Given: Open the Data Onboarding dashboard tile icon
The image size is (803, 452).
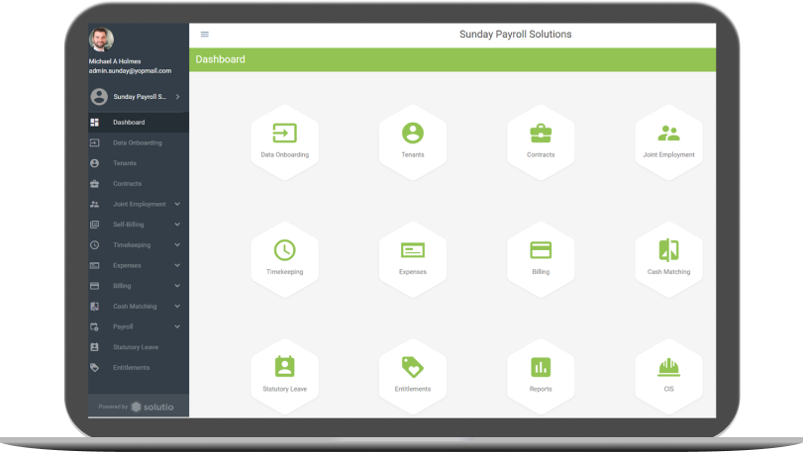Looking at the screenshot, I should pyautogui.click(x=284, y=134).
